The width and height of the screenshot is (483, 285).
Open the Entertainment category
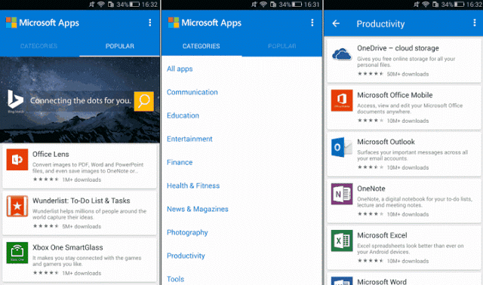tap(189, 139)
